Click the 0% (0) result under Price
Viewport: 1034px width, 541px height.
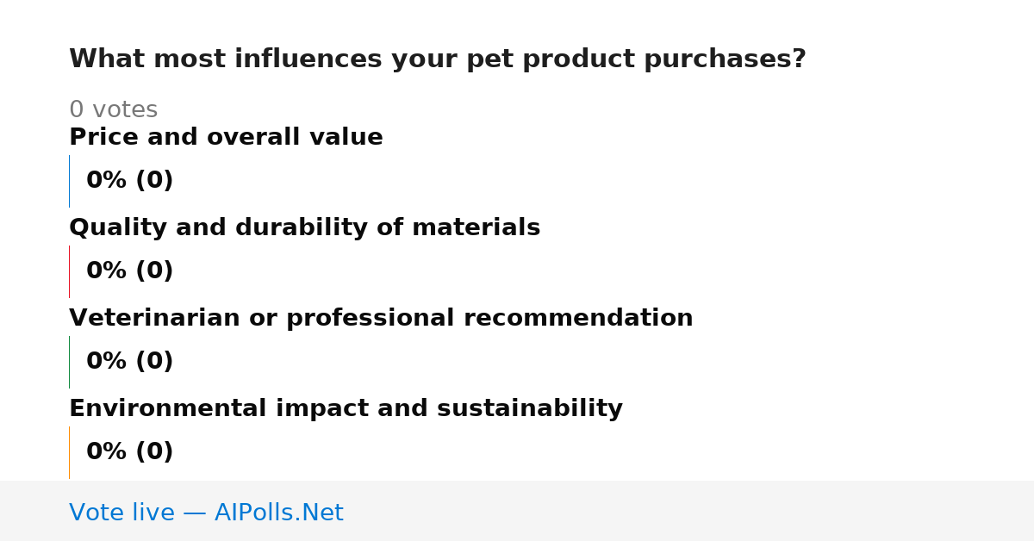click(129, 181)
